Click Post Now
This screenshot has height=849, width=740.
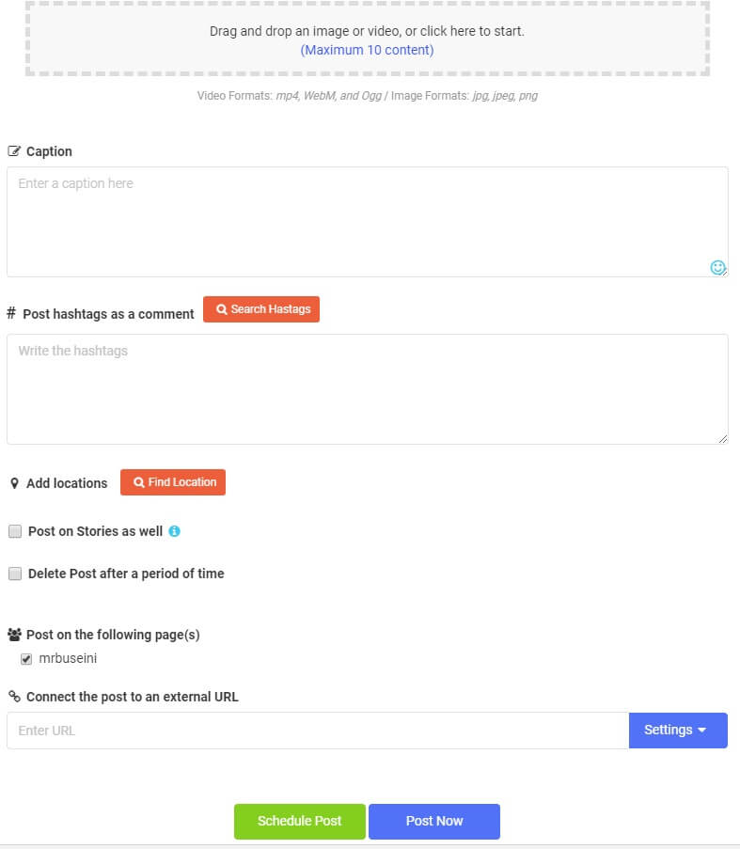click(x=433, y=821)
